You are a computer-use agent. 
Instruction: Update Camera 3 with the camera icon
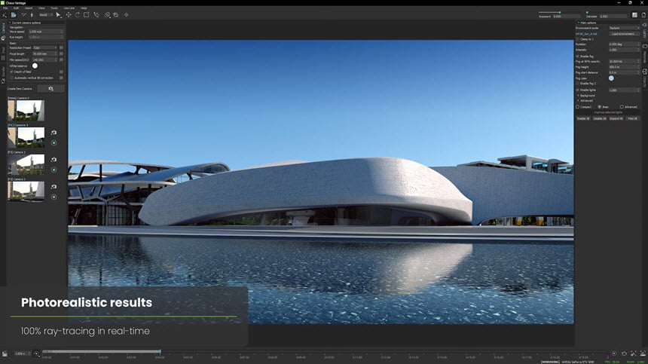53,187
